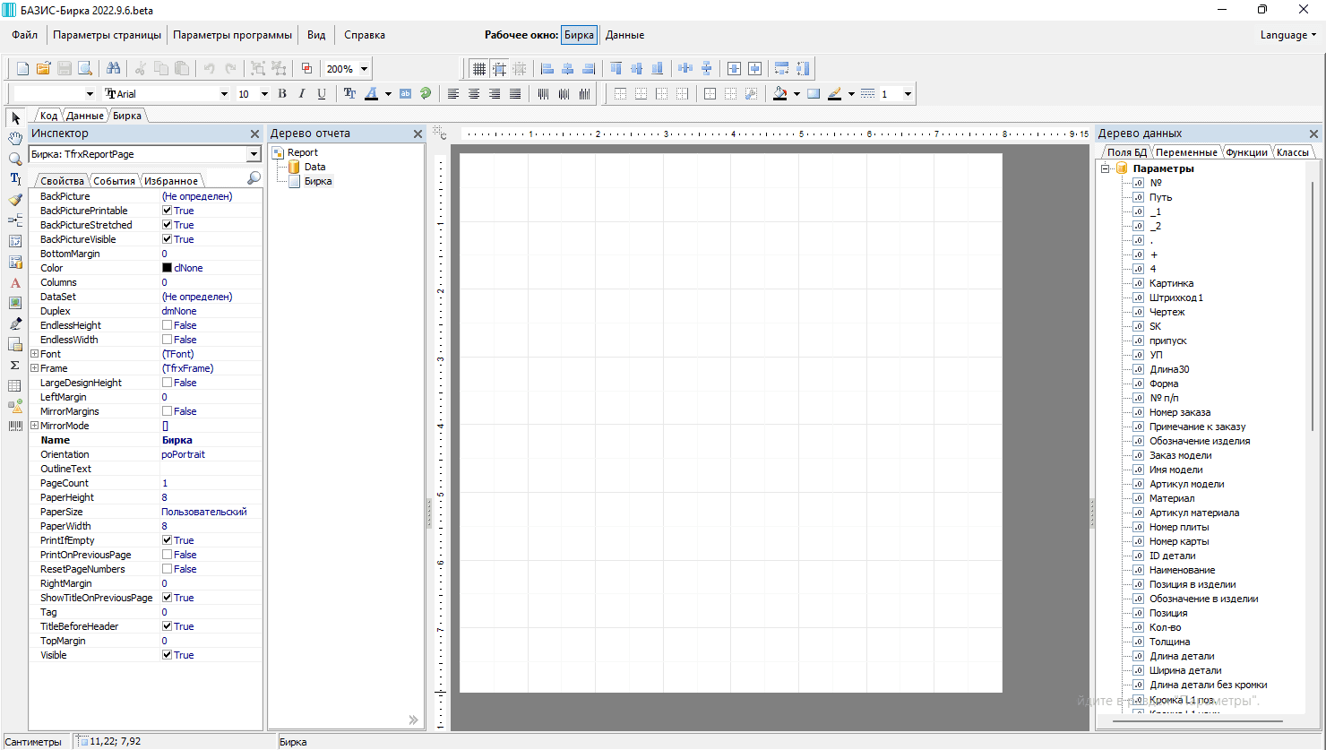This screenshot has height=750, width=1326.
Task: Collapse the Параметры tree node
Action: pos(1106,168)
